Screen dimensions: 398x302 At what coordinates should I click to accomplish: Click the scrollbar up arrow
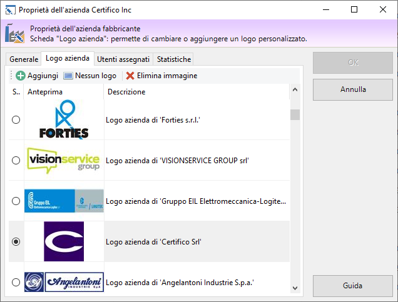tap(295, 89)
